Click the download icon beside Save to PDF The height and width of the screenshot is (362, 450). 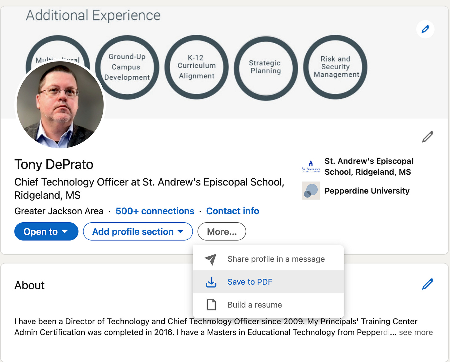click(211, 282)
